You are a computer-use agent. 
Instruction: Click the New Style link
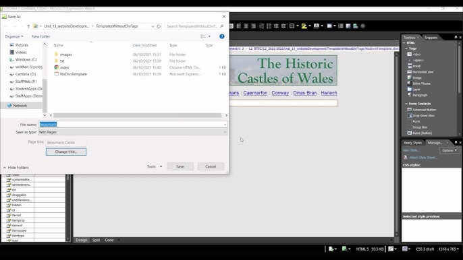pos(411,150)
